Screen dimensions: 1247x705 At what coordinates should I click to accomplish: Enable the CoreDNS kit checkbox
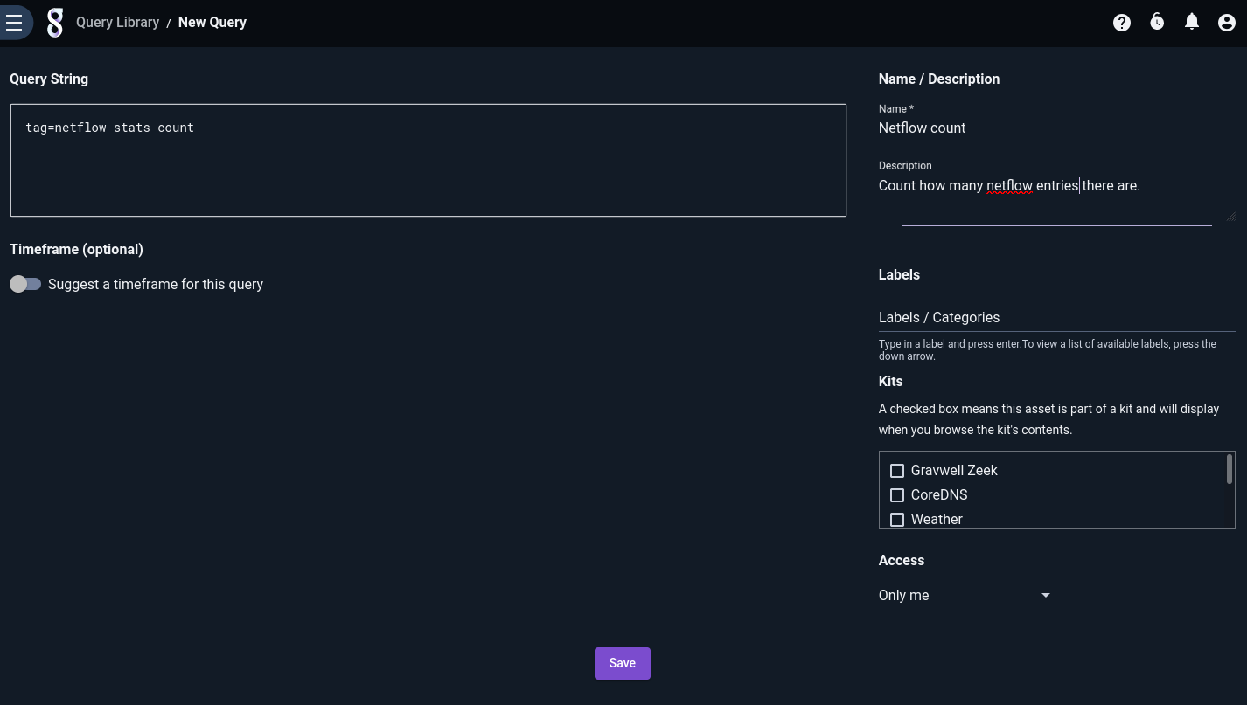[x=896, y=495]
